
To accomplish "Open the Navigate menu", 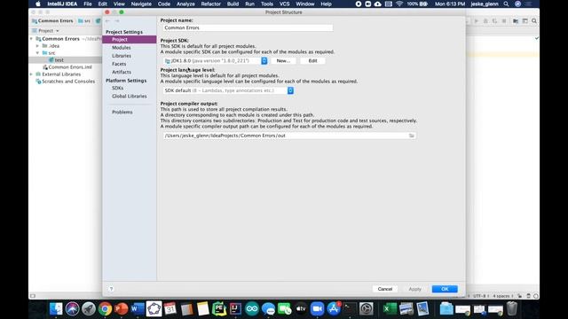I will [x=141, y=4].
